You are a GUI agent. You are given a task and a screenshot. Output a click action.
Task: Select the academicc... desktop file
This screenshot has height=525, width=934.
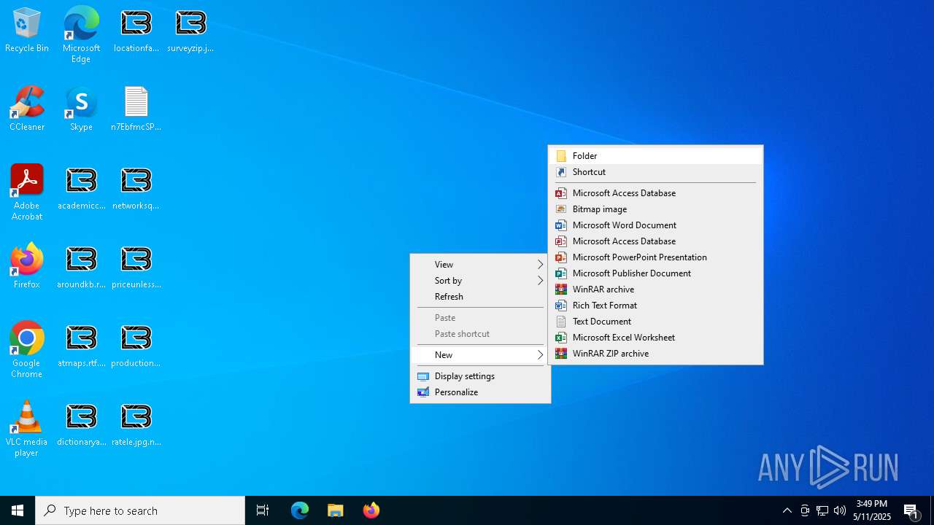click(81, 188)
